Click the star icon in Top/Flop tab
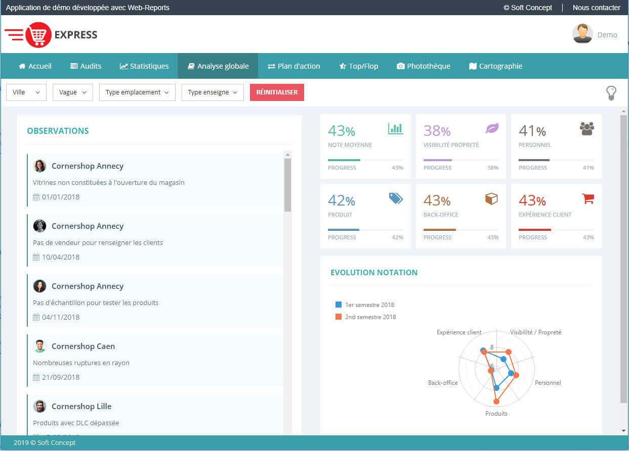Screen dimensions: 629x451 (x=343, y=66)
